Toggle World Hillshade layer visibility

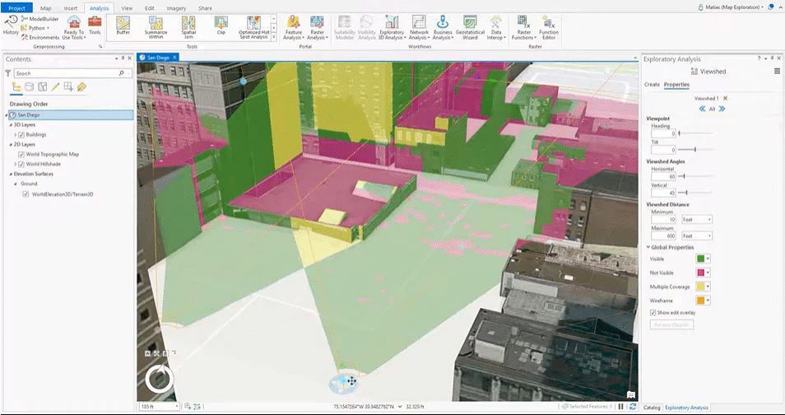tap(21, 164)
